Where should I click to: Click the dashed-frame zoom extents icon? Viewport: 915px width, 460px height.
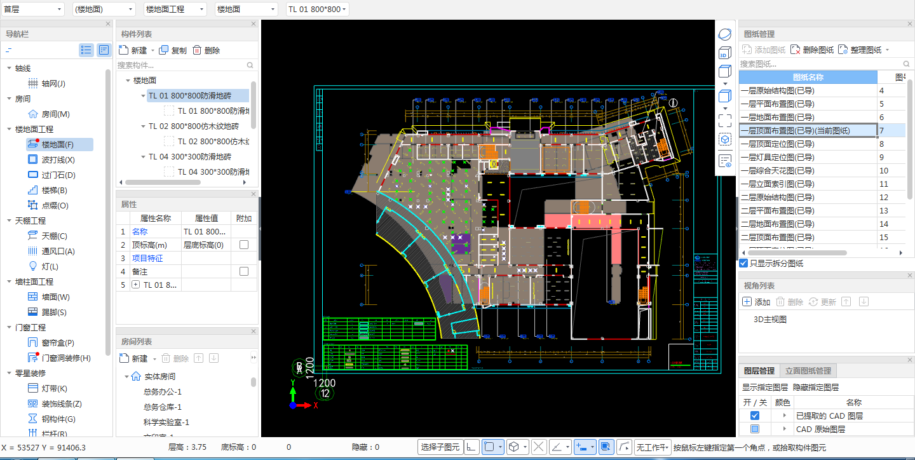pos(725,120)
